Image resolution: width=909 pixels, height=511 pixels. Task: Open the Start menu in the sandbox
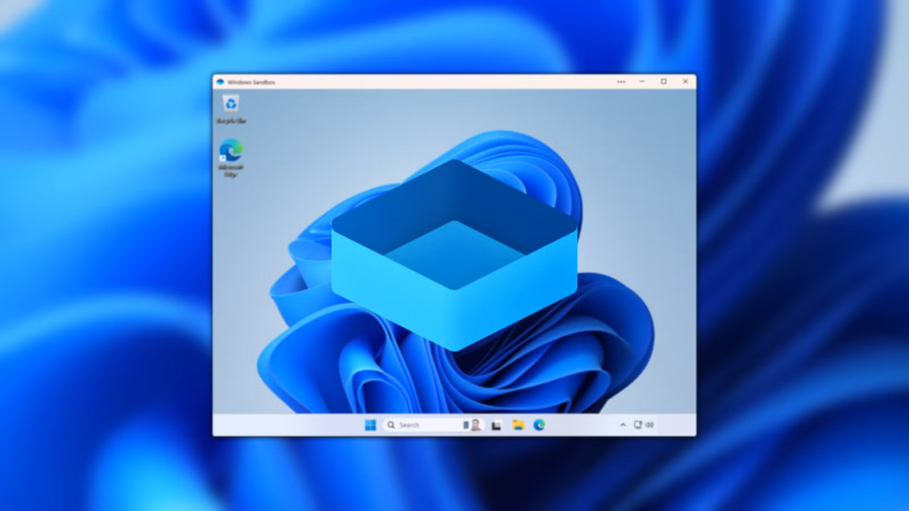click(x=370, y=425)
